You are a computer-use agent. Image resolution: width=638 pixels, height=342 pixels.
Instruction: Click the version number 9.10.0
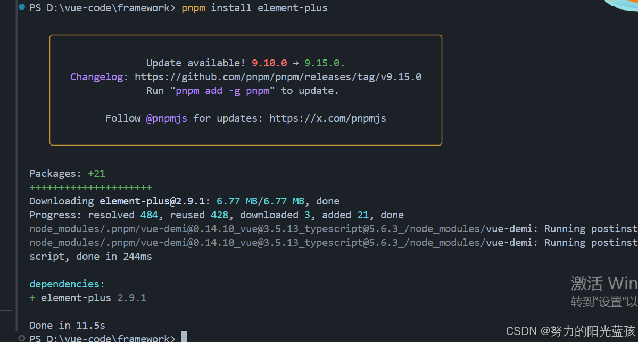269,63
